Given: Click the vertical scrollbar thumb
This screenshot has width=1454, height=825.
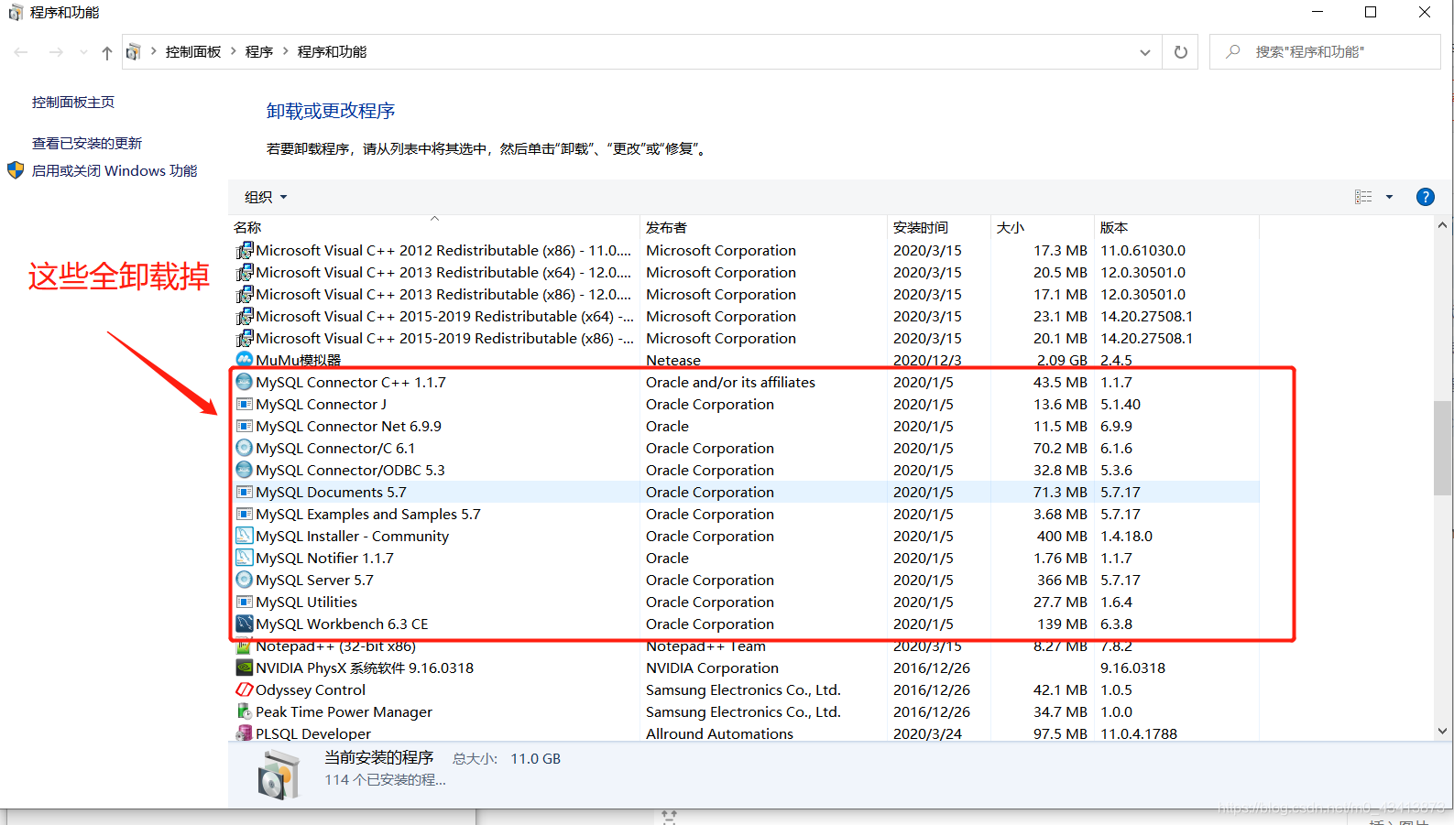Looking at the screenshot, I should 1442,448.
